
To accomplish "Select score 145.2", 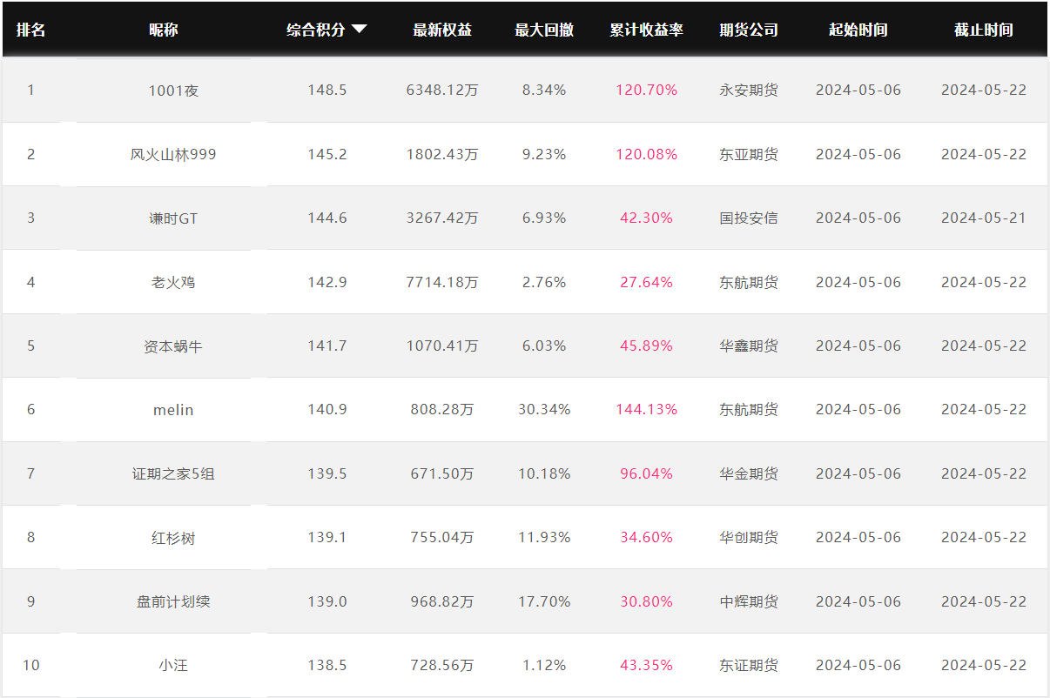I will 327,154.
